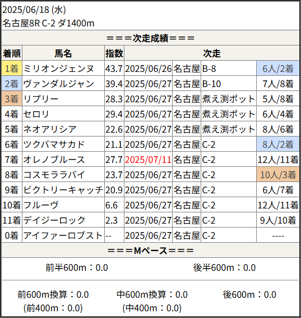Open next race B-10 for ヴァンダルジャン
The height and width of the screenshot is (318, 301).
pyautogui.click(x=211, y=84)
